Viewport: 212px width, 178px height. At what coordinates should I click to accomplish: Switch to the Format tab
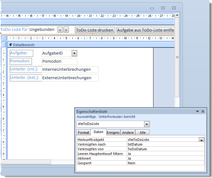coord(84,132)
